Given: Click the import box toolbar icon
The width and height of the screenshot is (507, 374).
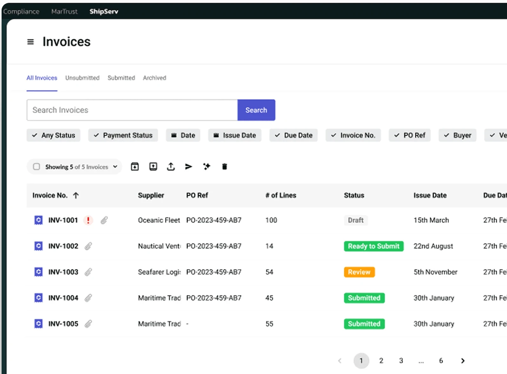Looking at the screenshot, I should (153, 167).
